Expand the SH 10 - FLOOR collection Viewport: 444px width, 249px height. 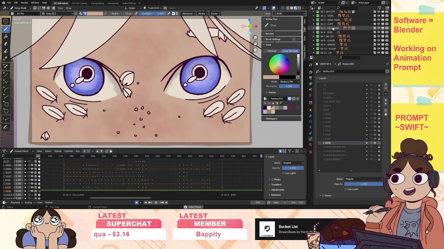tap(314, 49)
